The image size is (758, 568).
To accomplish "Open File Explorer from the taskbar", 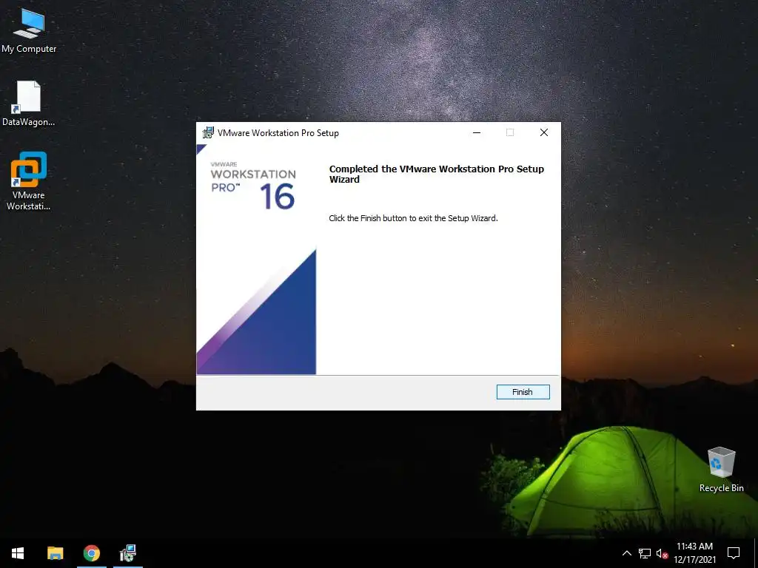I will pos(55,553).
